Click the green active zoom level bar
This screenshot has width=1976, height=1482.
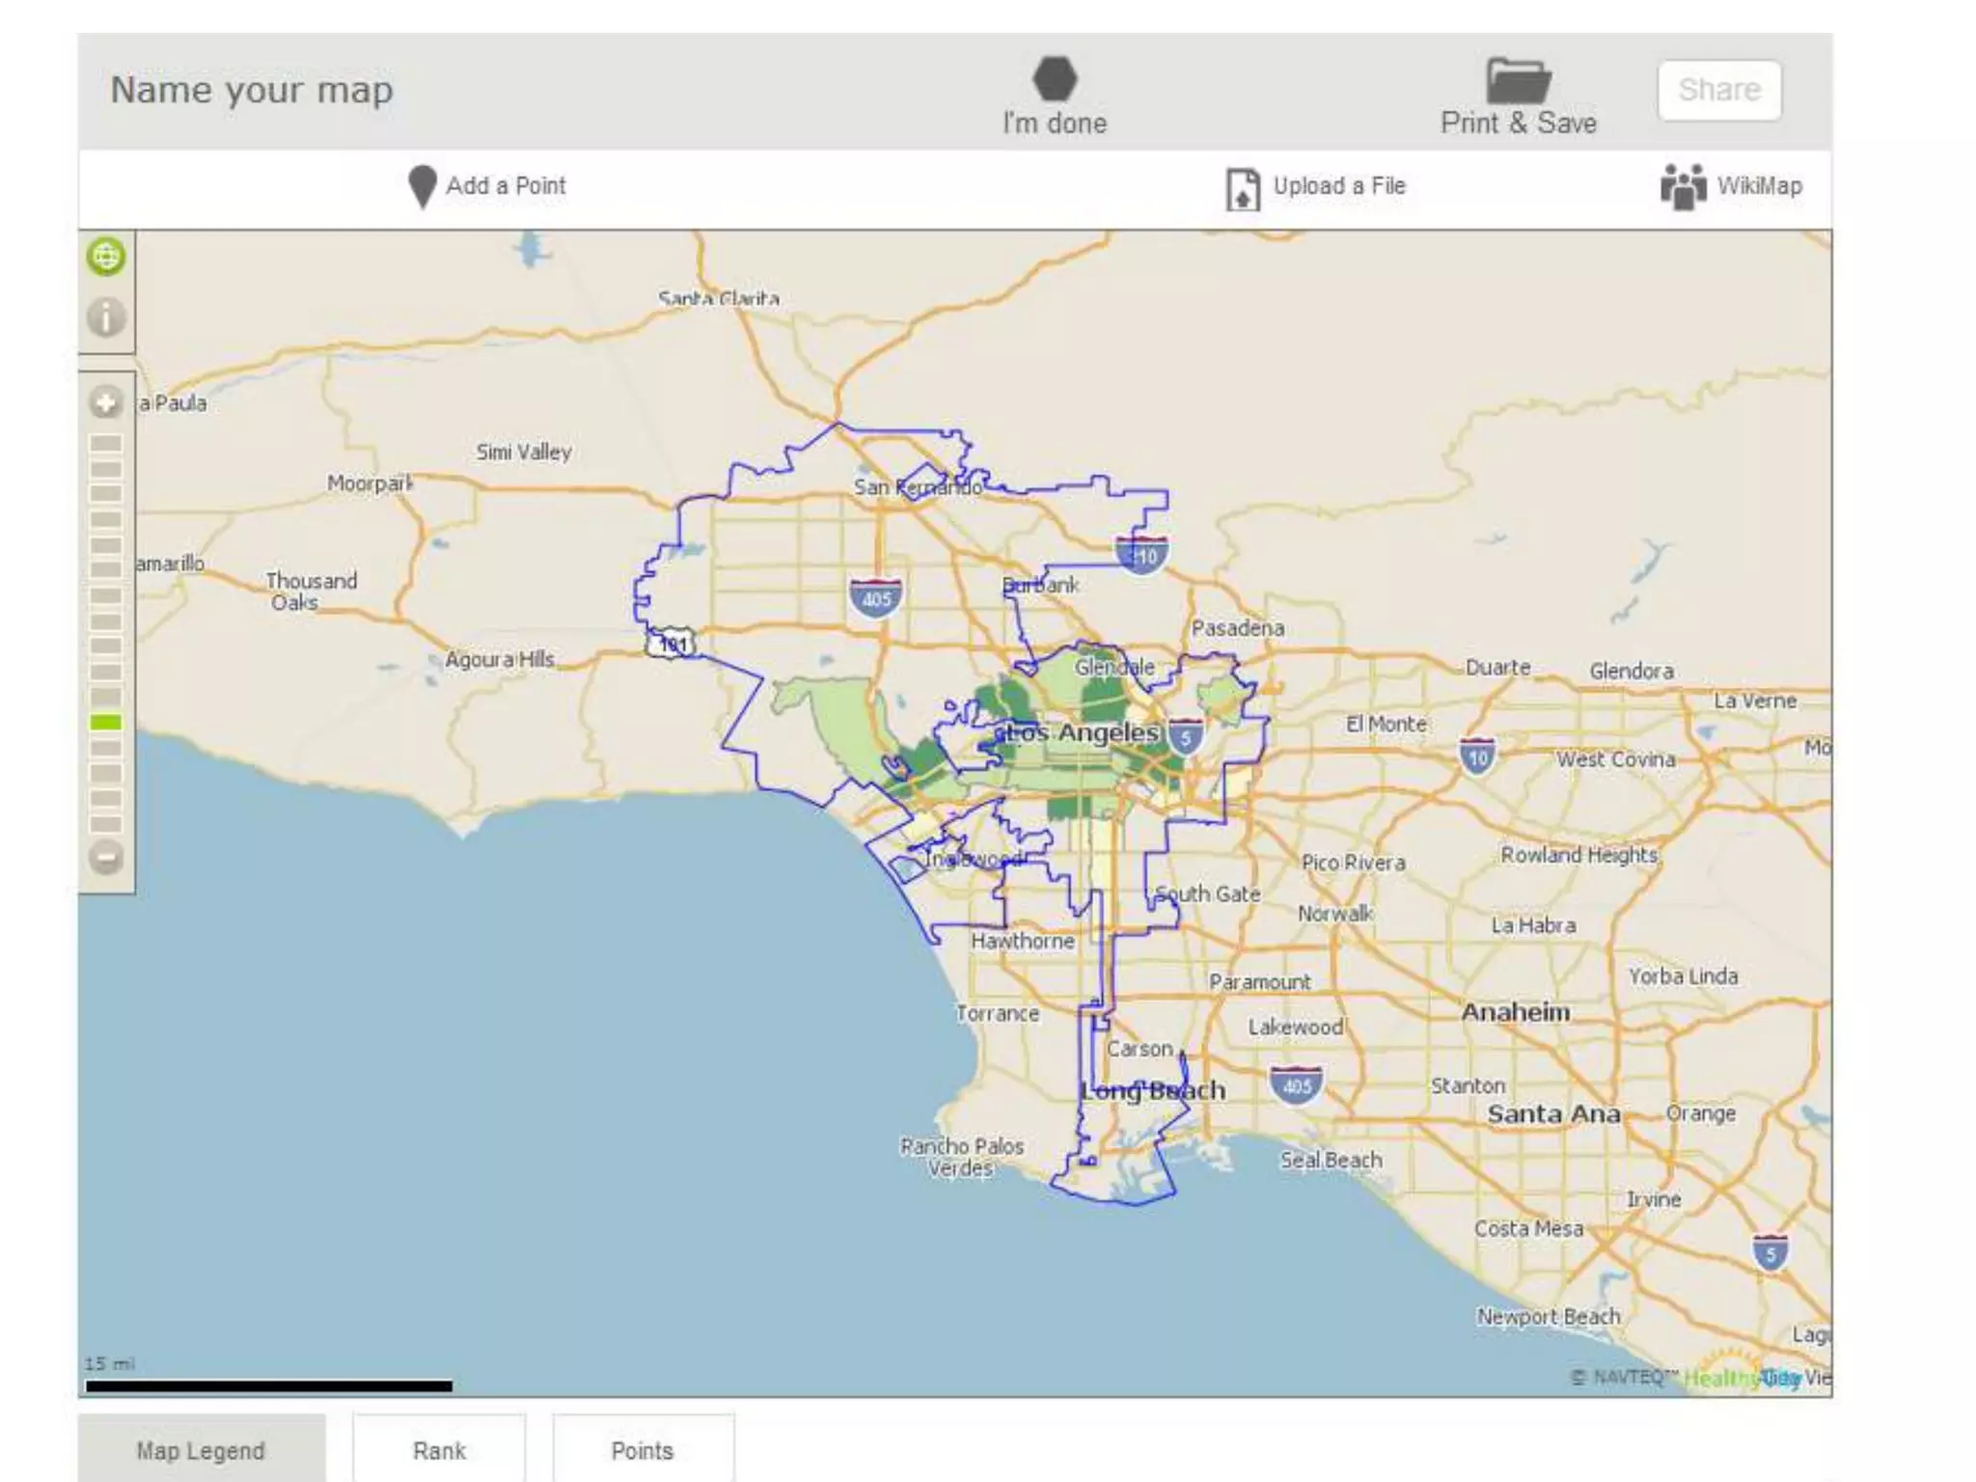point(106,722)
